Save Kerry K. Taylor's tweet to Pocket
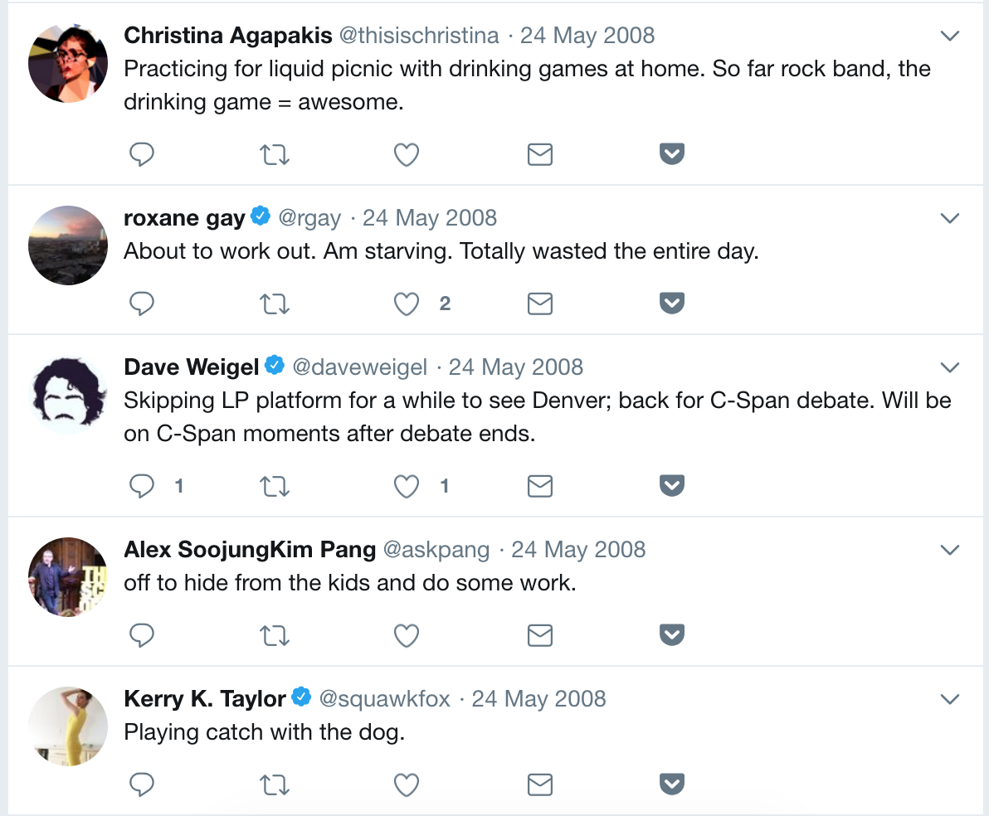This screenshot has width=989, height=816. click(x=672, y=784)
